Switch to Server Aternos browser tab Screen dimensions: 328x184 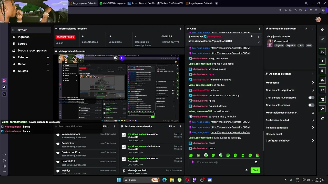[x=141, y=3]
